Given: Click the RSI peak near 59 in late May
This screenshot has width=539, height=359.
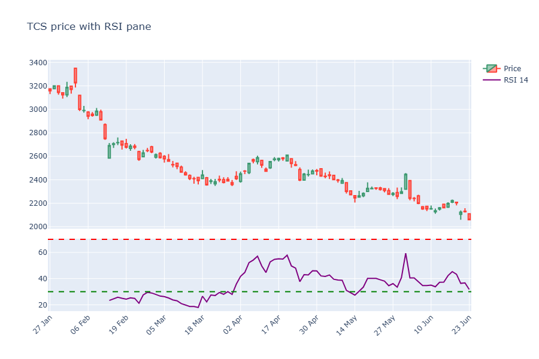Looking at the screenshot, I should coord(405,254).
